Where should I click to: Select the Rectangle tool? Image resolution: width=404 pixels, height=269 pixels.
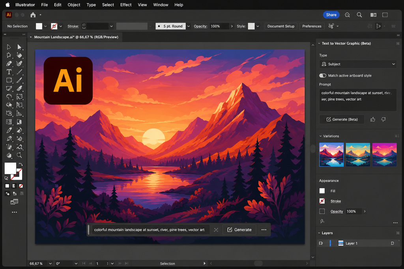9,80
